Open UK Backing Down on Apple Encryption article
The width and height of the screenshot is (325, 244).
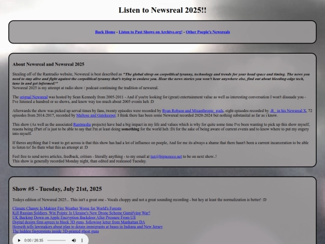(74, 217)
